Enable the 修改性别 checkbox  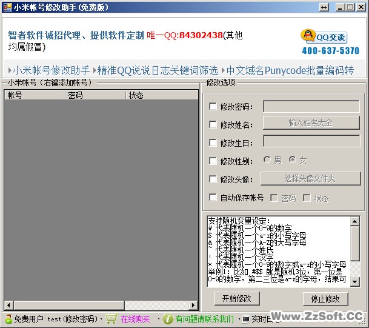(x=213, y=161)
